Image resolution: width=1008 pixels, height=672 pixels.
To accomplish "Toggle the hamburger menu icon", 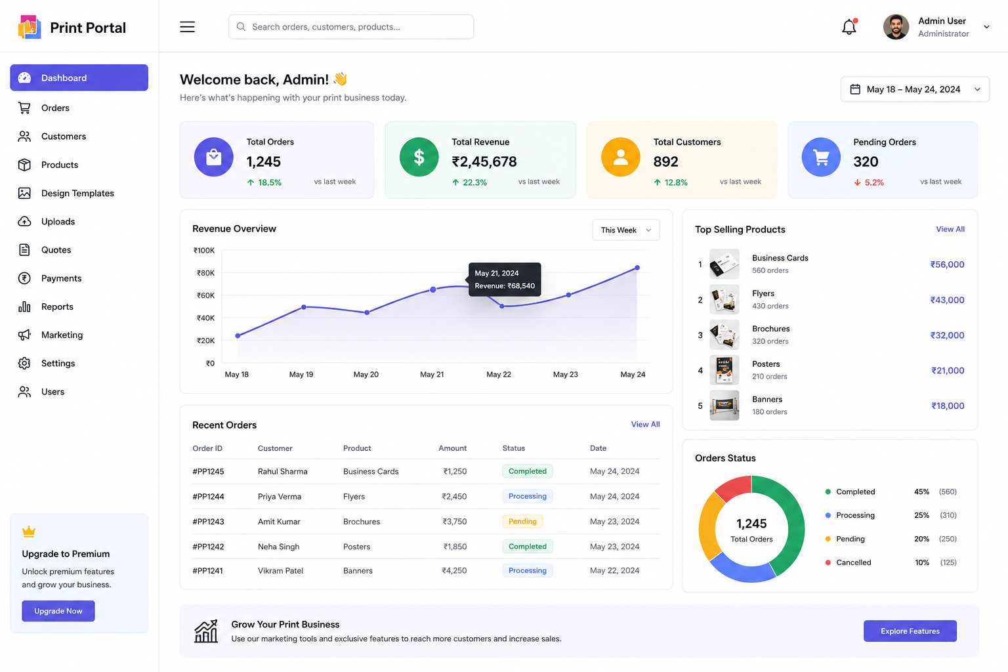I will (187, 27).
